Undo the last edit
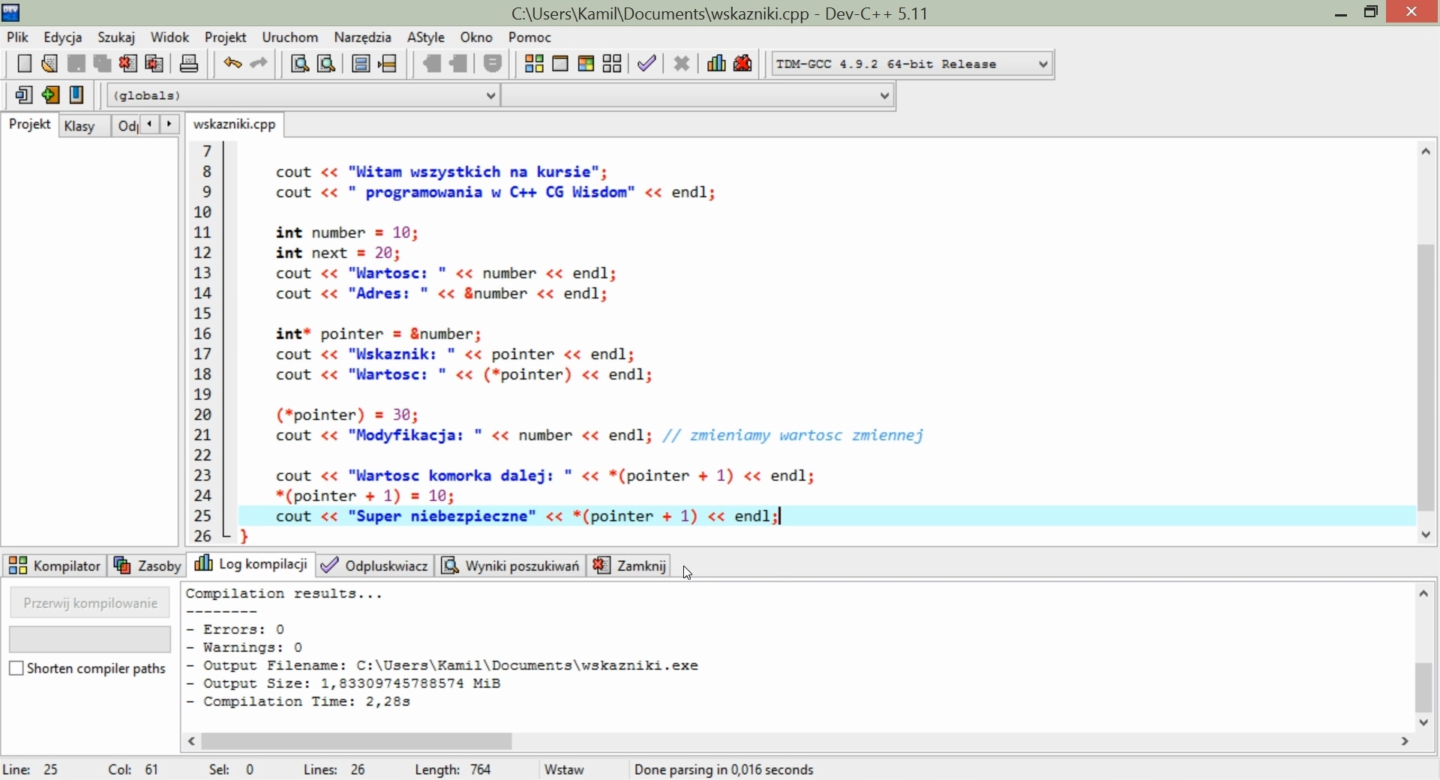Screen dimensions: 1440x780 coord(233,64)
